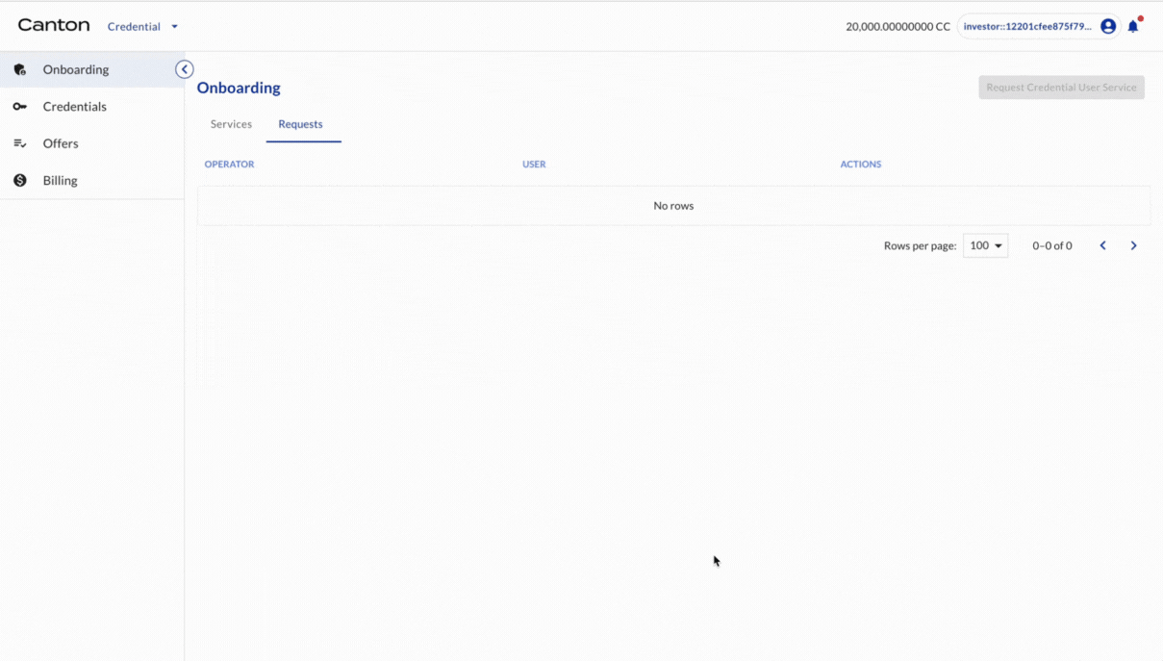Click the 20,000 CC balance display
Screen dimensions: 1163x661
[897, 27]
